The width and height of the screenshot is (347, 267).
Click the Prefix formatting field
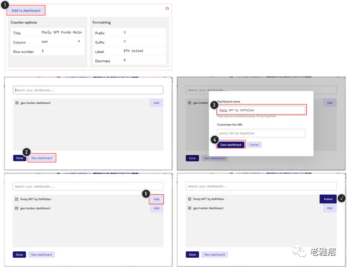pos(144,33)
